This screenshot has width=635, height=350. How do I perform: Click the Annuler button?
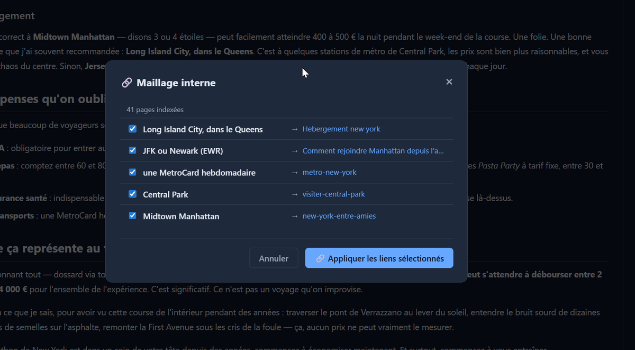[274, 258]
